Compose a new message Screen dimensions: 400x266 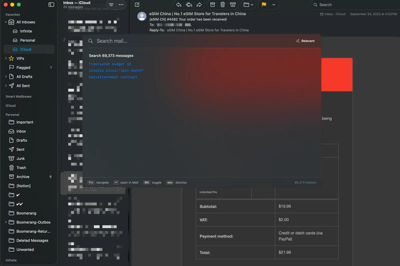pyautogui.click(x=137, y=4)
